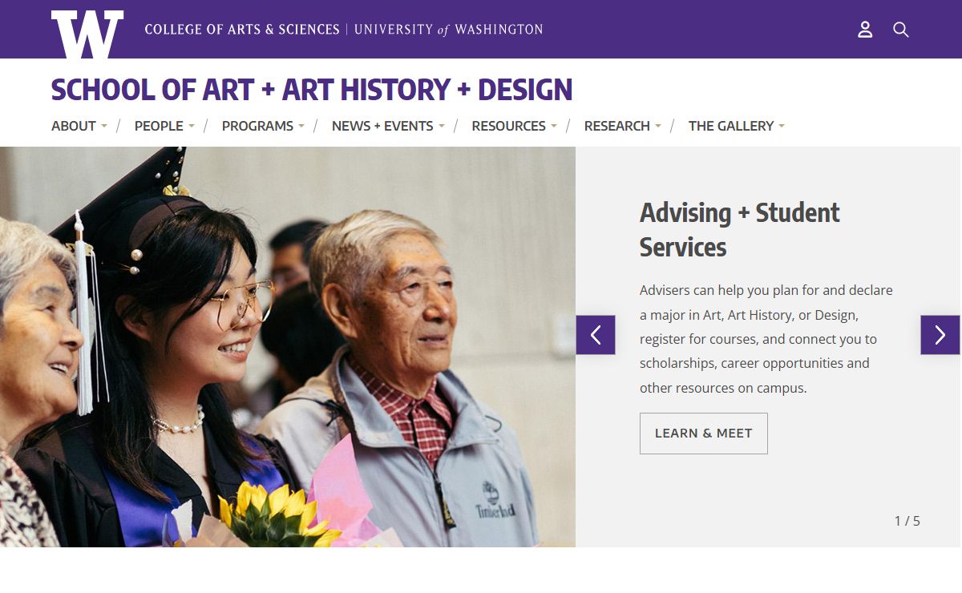
Task: Click the advisers description paragraph
Action: 766,339
